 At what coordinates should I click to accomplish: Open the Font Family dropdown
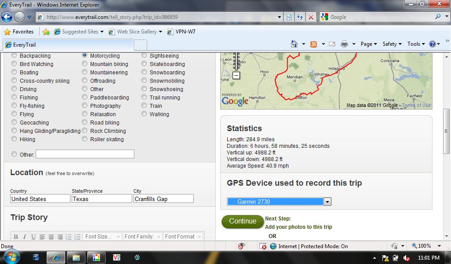click(x=142, y=237)
